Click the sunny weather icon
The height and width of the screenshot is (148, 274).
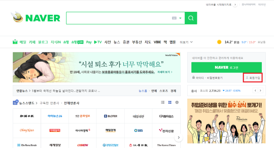pyautogui.click(x=219, y=42)
